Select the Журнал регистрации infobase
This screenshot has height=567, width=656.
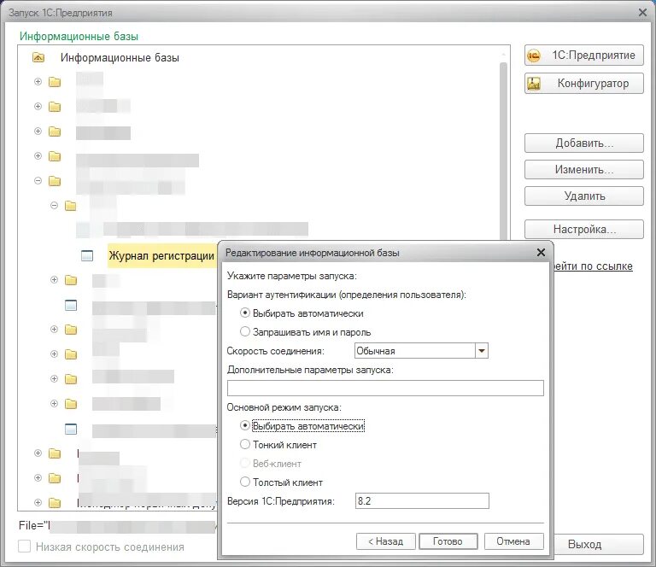coord(161,255)
